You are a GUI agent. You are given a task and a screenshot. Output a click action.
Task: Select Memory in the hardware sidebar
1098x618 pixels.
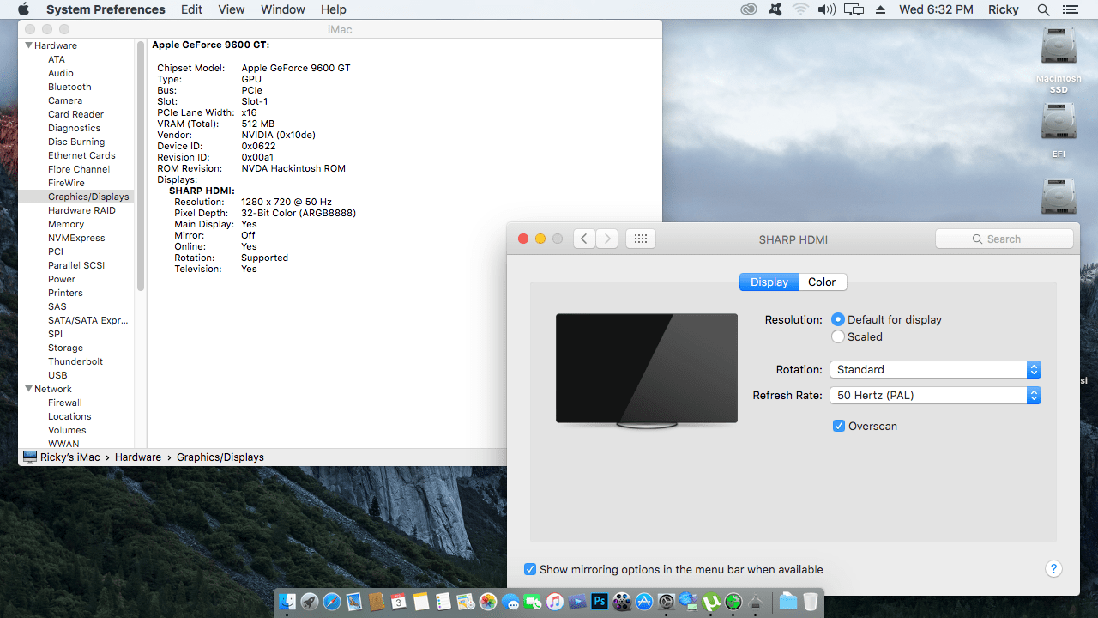click(x=66, y=224)
